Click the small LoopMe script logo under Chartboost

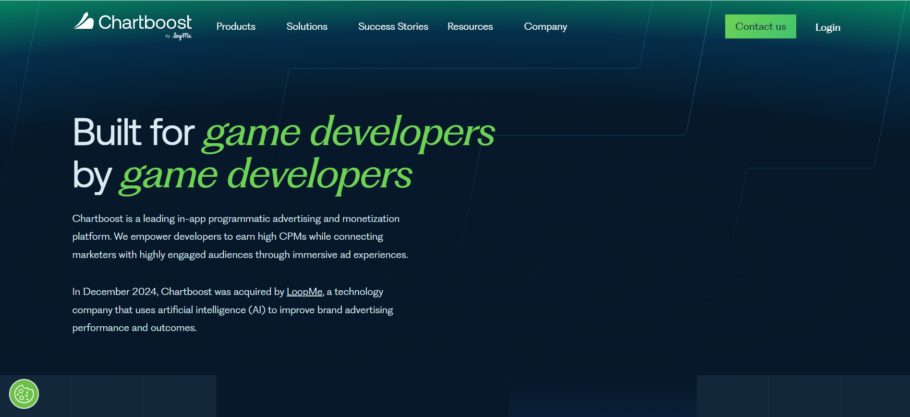[182, 36]
